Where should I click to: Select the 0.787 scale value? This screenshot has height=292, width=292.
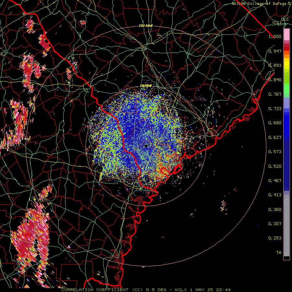275,94
